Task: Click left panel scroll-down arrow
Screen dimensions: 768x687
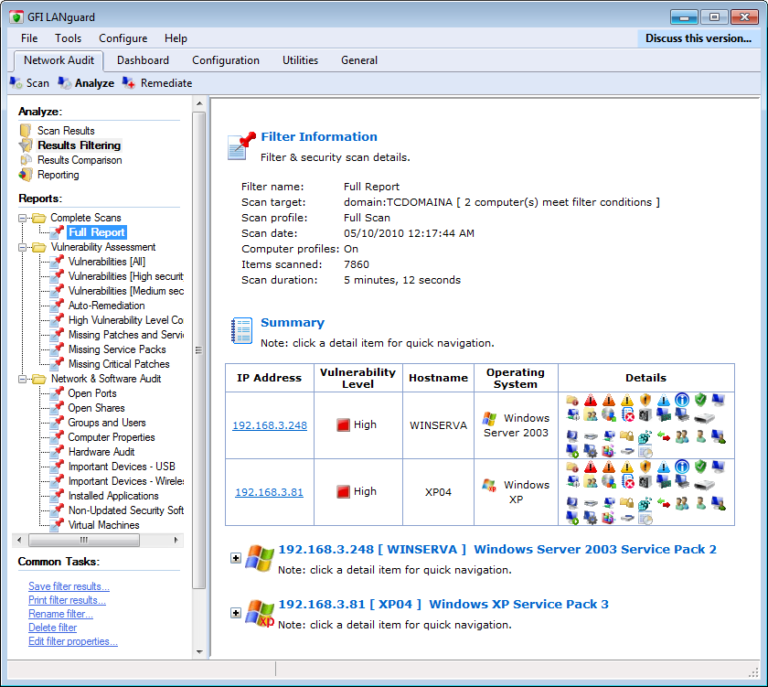Action: (199, 651)
